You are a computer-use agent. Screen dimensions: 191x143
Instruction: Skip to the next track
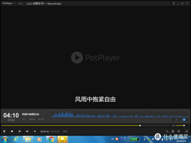[27, 131]
